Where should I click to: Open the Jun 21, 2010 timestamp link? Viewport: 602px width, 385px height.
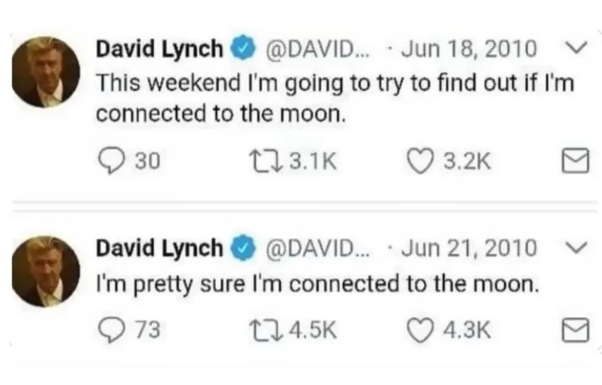pos(467,249)
